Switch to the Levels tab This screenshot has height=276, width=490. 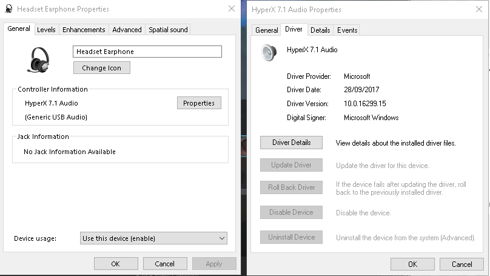click(46, 30)
